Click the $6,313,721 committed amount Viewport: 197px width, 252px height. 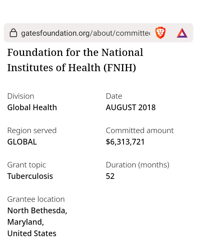tap(125, 142)
